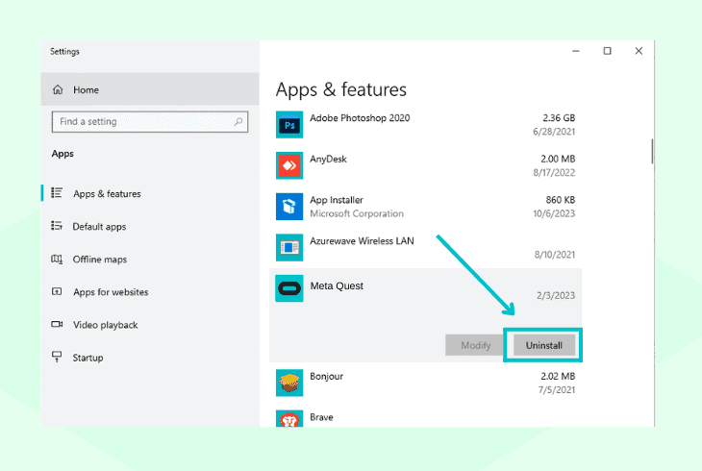Select the App Installer entry name
The height and width of the screenshot is (471, 702).
(337, 200)
